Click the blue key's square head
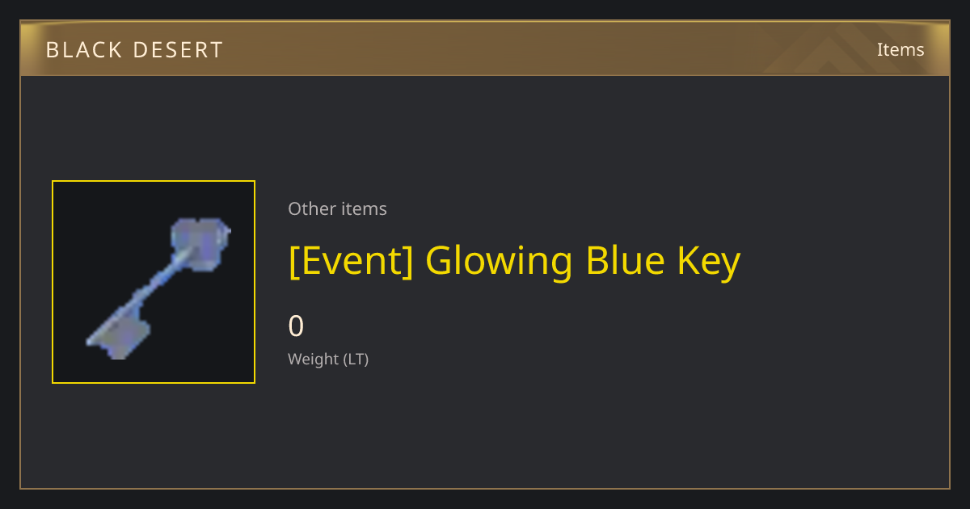The width and height of the screenshot is (970, 509). tap(200, 242)
